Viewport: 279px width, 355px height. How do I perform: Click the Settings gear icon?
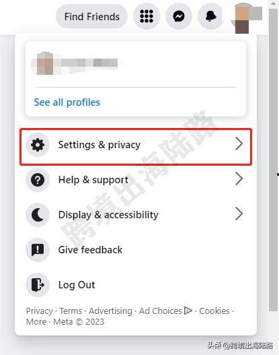point(38,145)
